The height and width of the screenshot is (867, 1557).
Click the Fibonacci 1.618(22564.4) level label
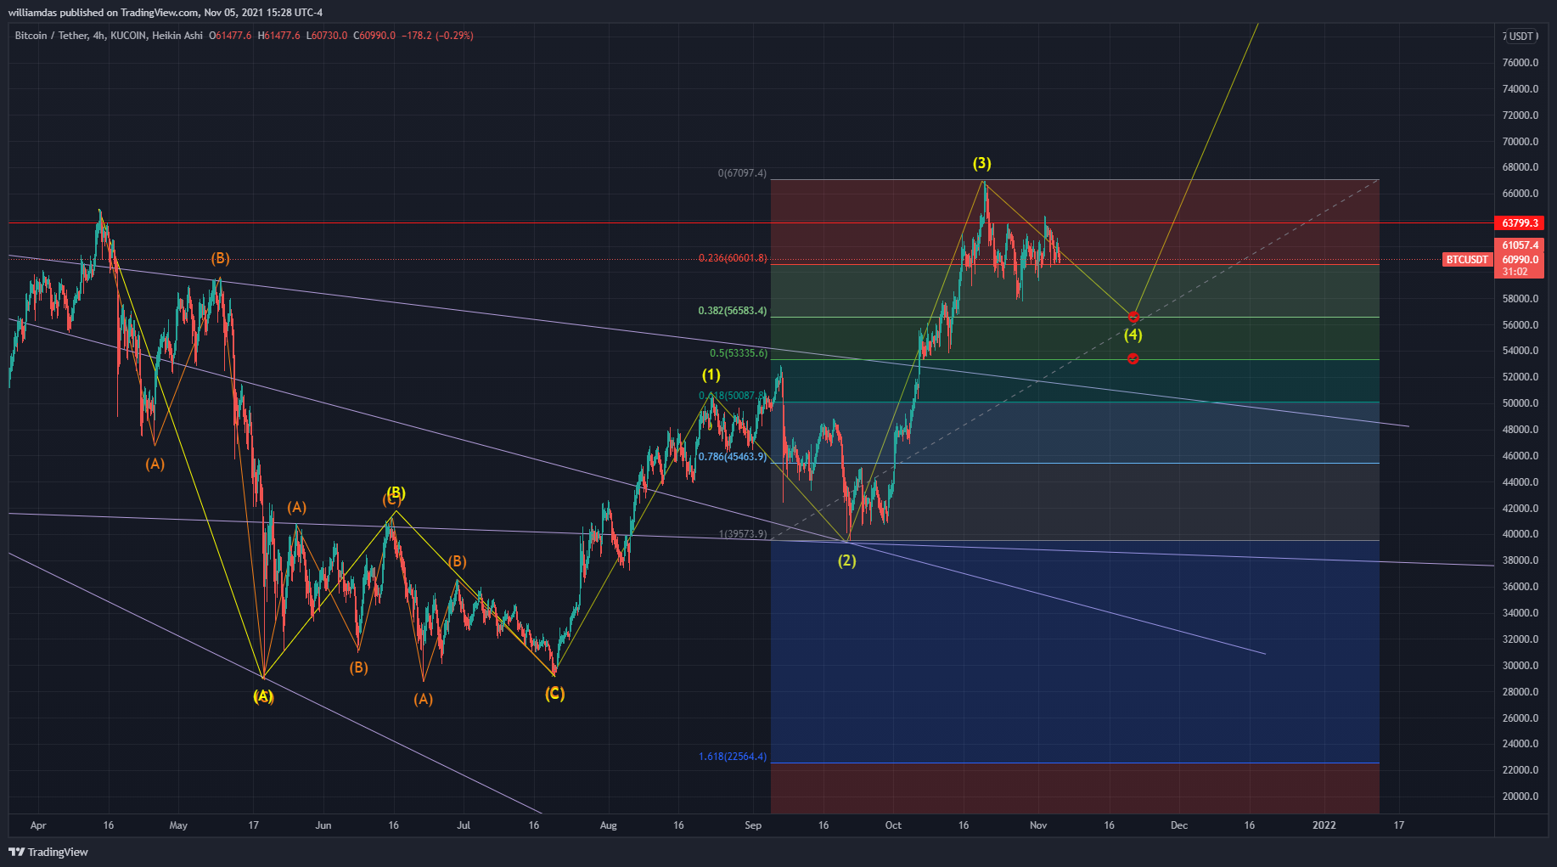click(x=733, y=757)
